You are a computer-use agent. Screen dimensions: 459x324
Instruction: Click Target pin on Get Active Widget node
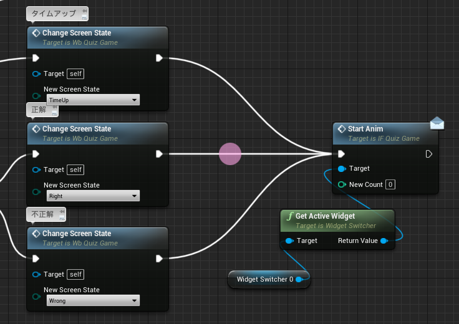289,241
